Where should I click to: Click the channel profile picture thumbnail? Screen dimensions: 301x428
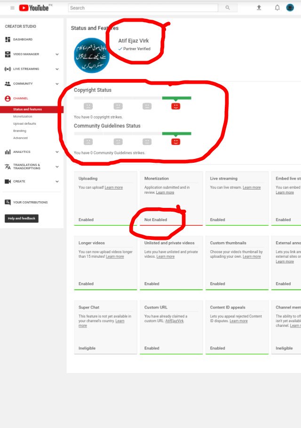point(92,55)
